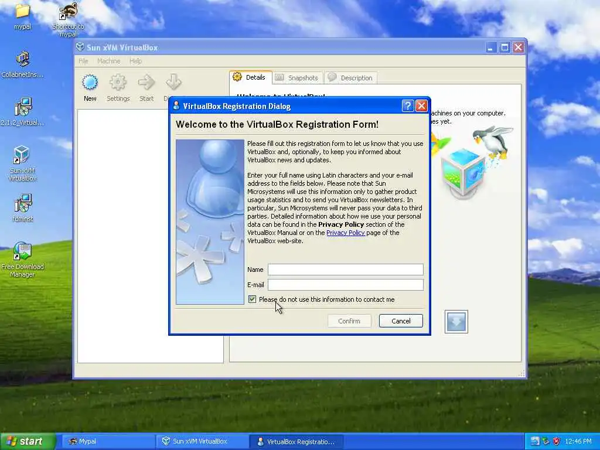
Task: Switch to the Snapshots tab
Action: pyautogui.click(x=298, y=78)
